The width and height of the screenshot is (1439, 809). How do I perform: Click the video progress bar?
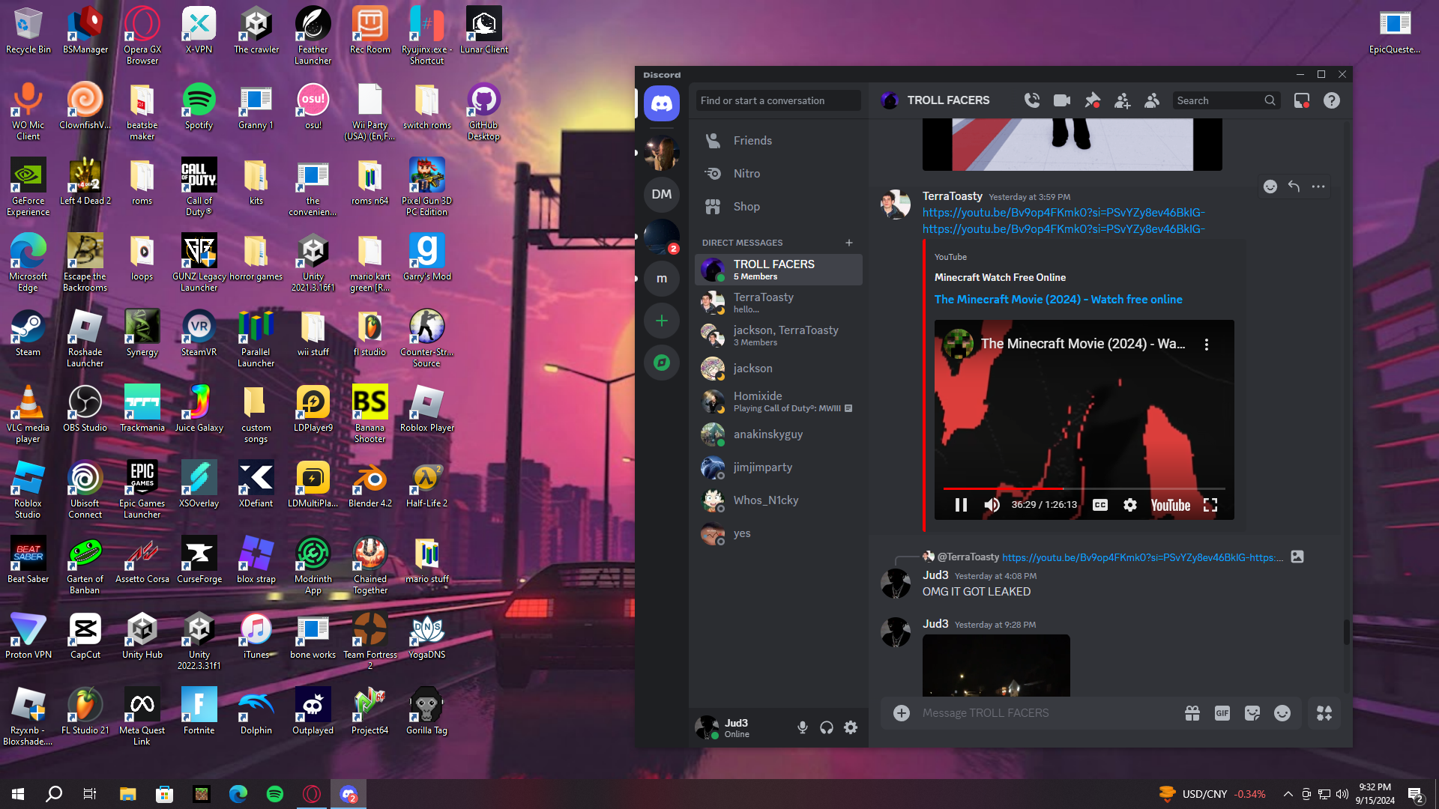tap(1083, 488)
